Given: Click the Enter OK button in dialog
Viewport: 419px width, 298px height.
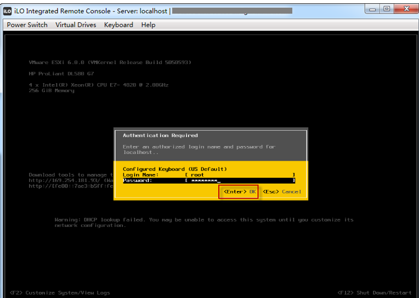Looking at the screenshot, I should (x=240, y=191).
